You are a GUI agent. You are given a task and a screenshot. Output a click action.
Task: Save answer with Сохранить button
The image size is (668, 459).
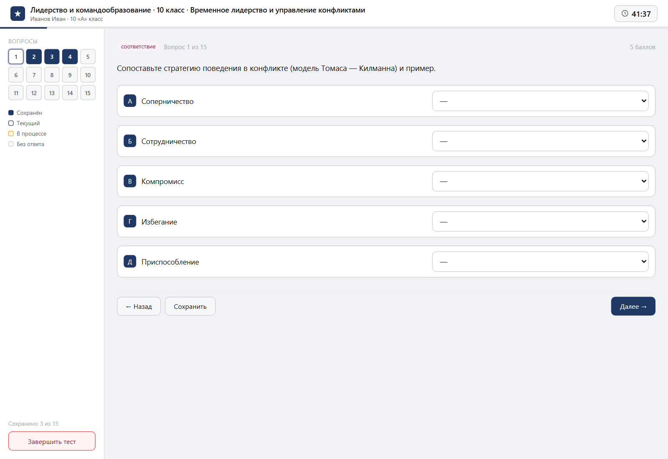pyautogui.click(x=190, y=306)
